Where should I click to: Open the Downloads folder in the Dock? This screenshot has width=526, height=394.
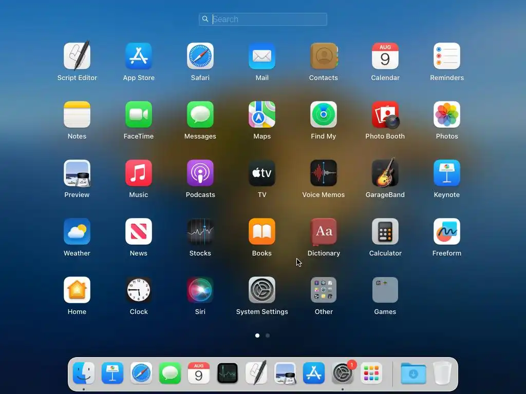[414, 373]
